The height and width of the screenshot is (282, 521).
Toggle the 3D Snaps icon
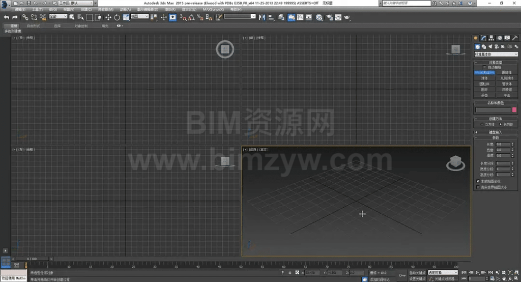[183, 17]
